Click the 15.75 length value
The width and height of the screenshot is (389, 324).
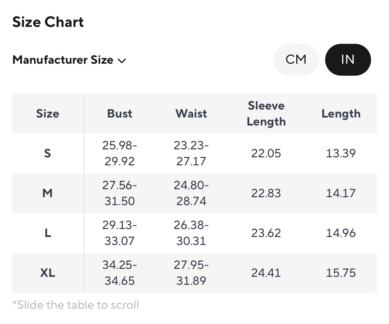click(341, 273)
